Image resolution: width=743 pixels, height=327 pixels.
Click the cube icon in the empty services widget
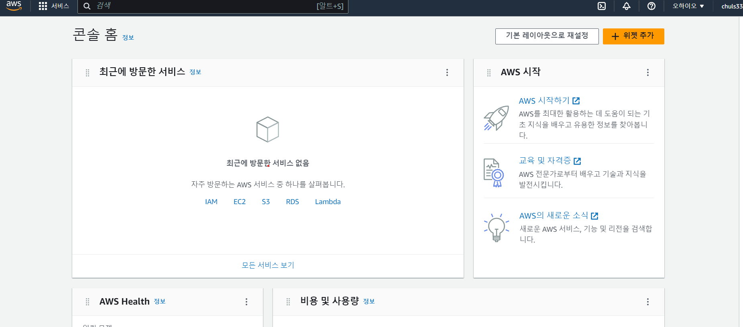tap(268, 129)
